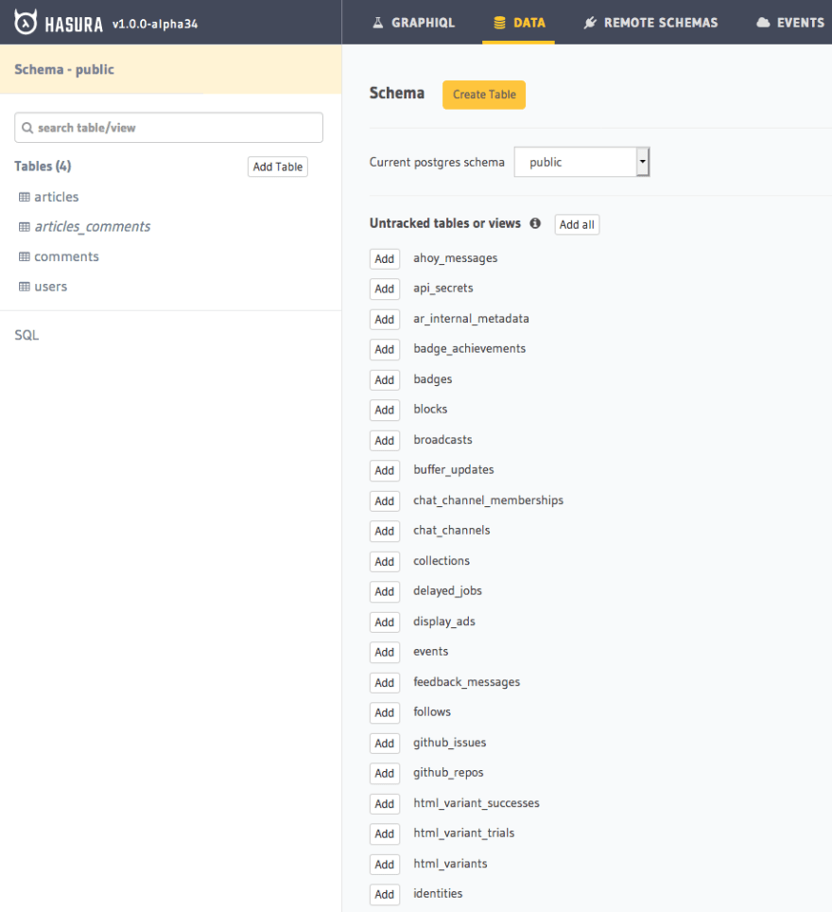Viewport: 832px width, 912px height.
Task: Add the ahoy_messages table
Action: point(384,259)
